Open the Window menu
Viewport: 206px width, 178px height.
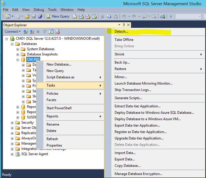coord(67,10)
